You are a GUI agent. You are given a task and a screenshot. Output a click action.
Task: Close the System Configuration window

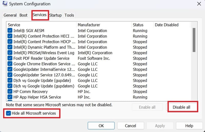click(199, 4)
